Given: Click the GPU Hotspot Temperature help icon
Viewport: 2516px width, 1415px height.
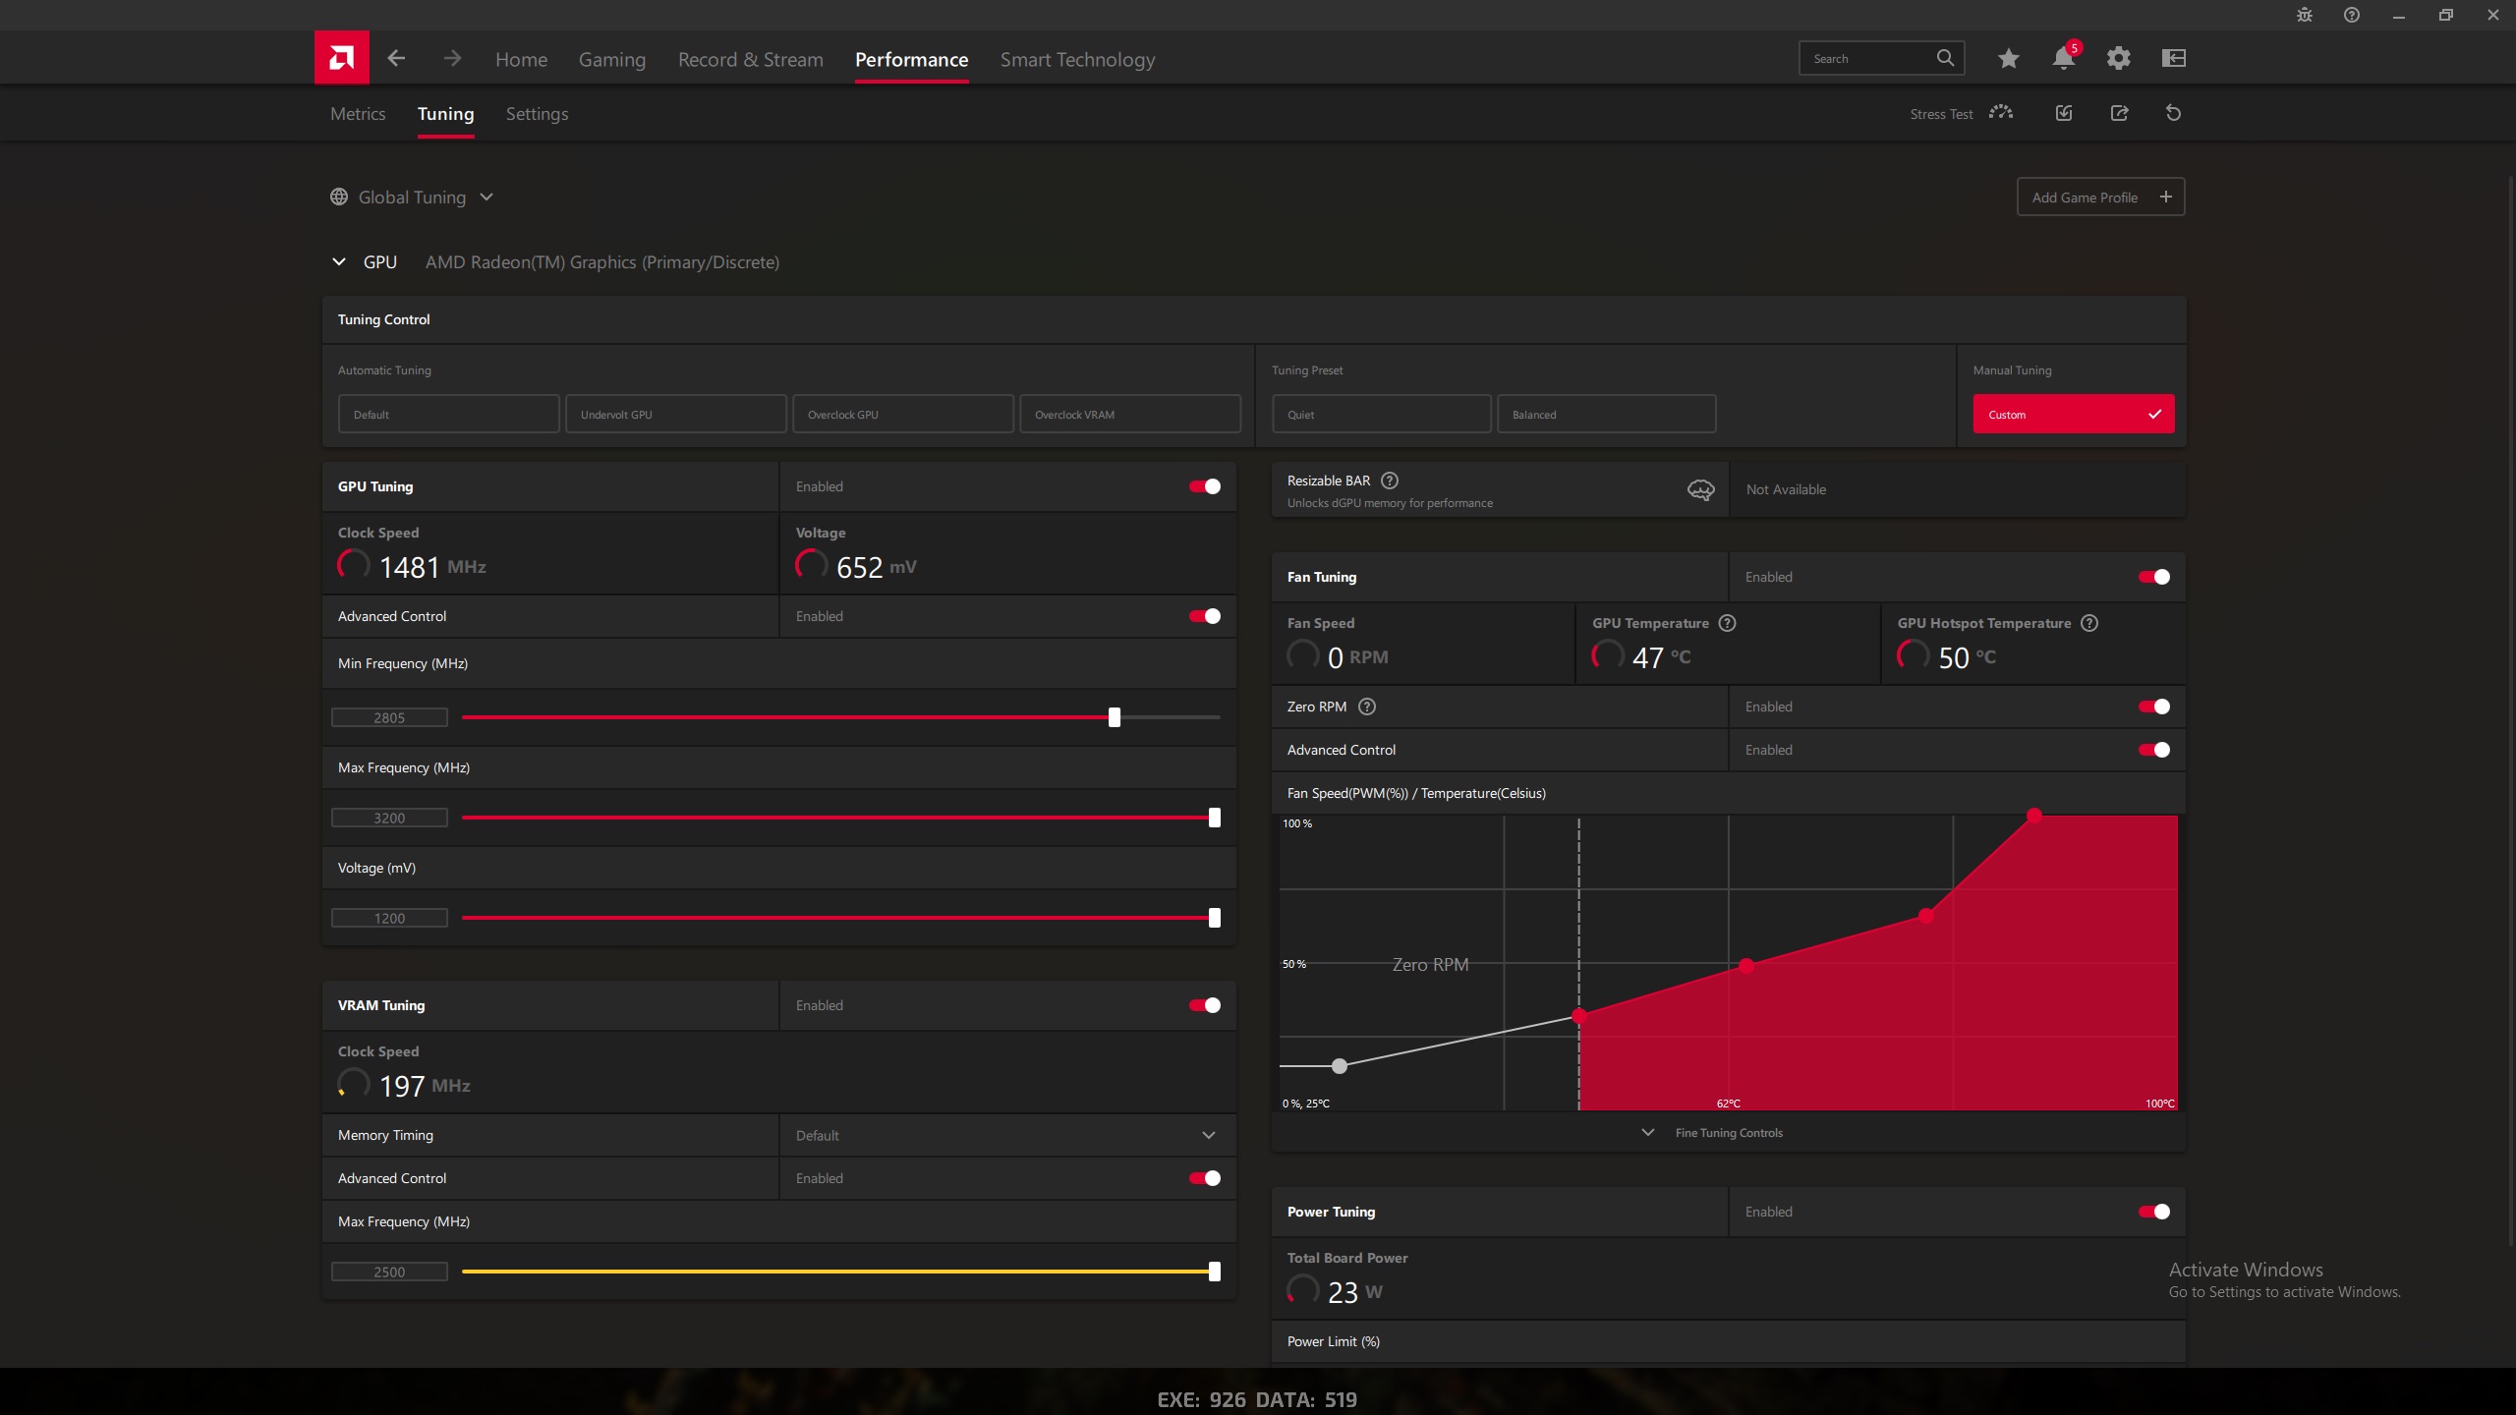Looking at the screenshot, I should point(2089,623).
